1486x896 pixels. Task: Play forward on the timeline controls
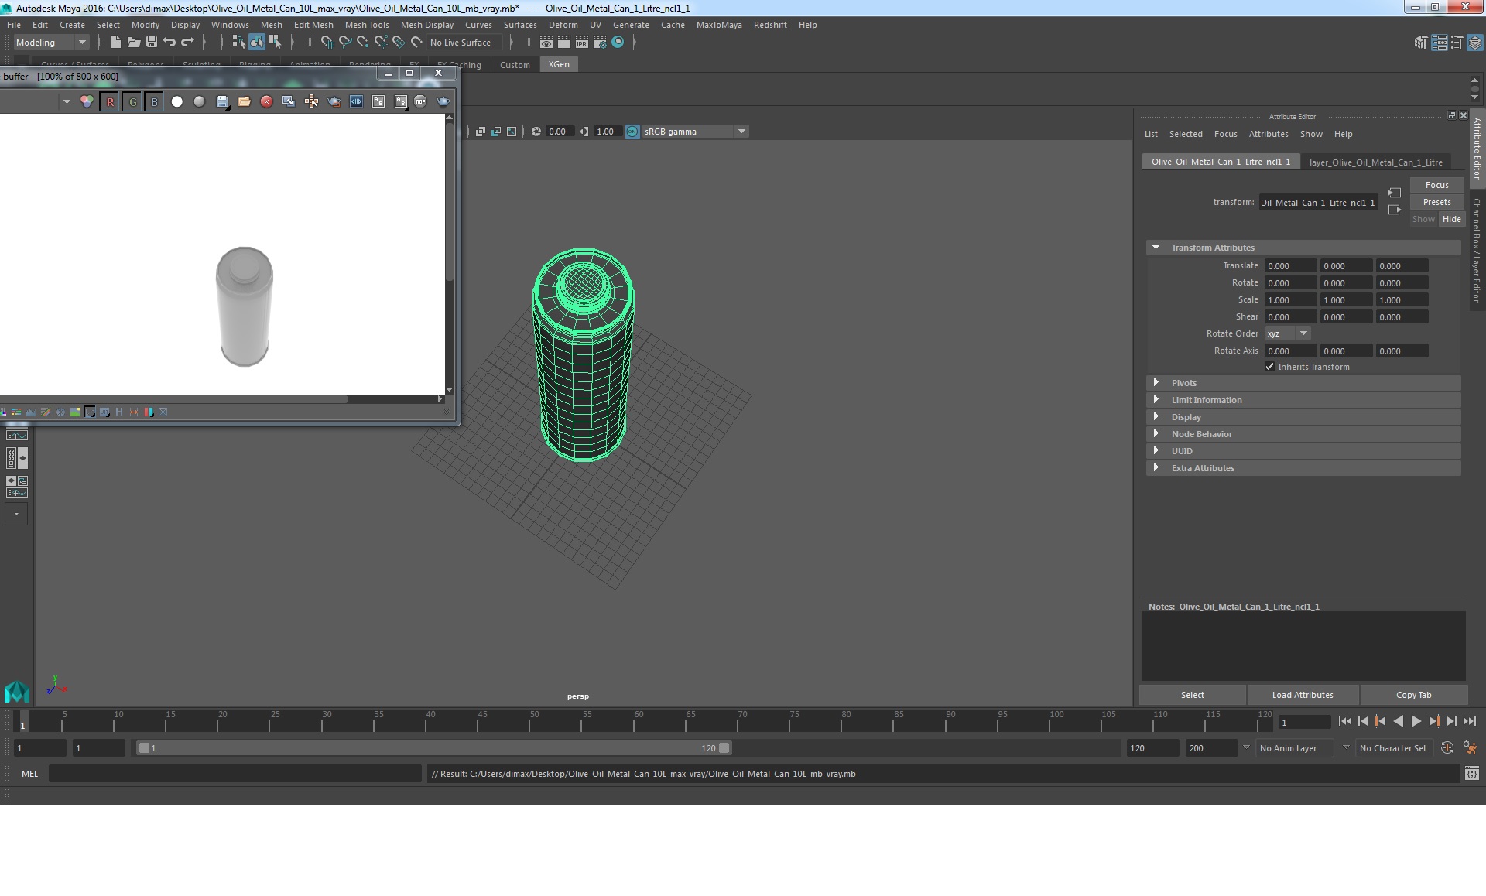1416,721
